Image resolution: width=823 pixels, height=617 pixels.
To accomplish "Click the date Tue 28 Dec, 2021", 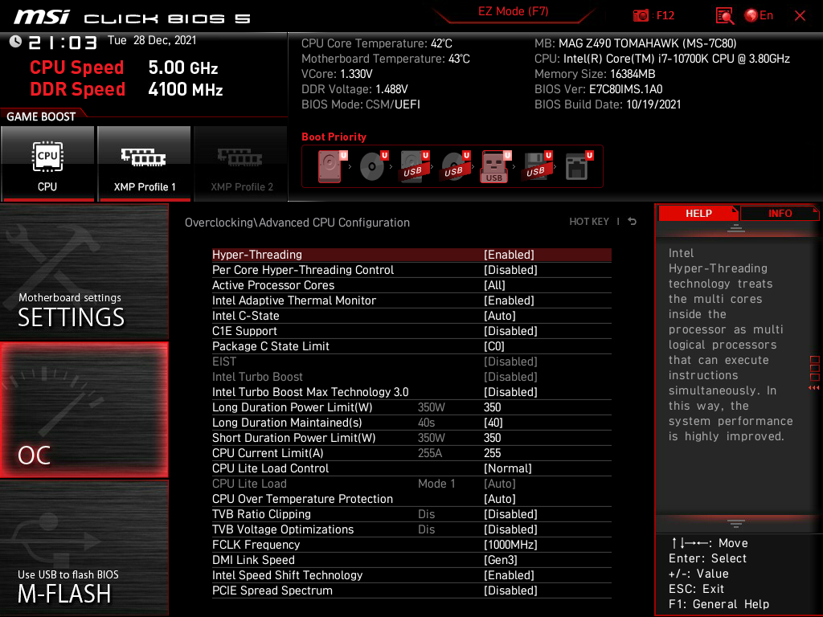I will point(152,40).
